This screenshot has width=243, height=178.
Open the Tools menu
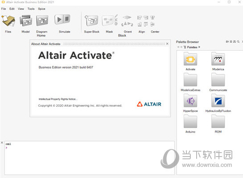(31, 9)
